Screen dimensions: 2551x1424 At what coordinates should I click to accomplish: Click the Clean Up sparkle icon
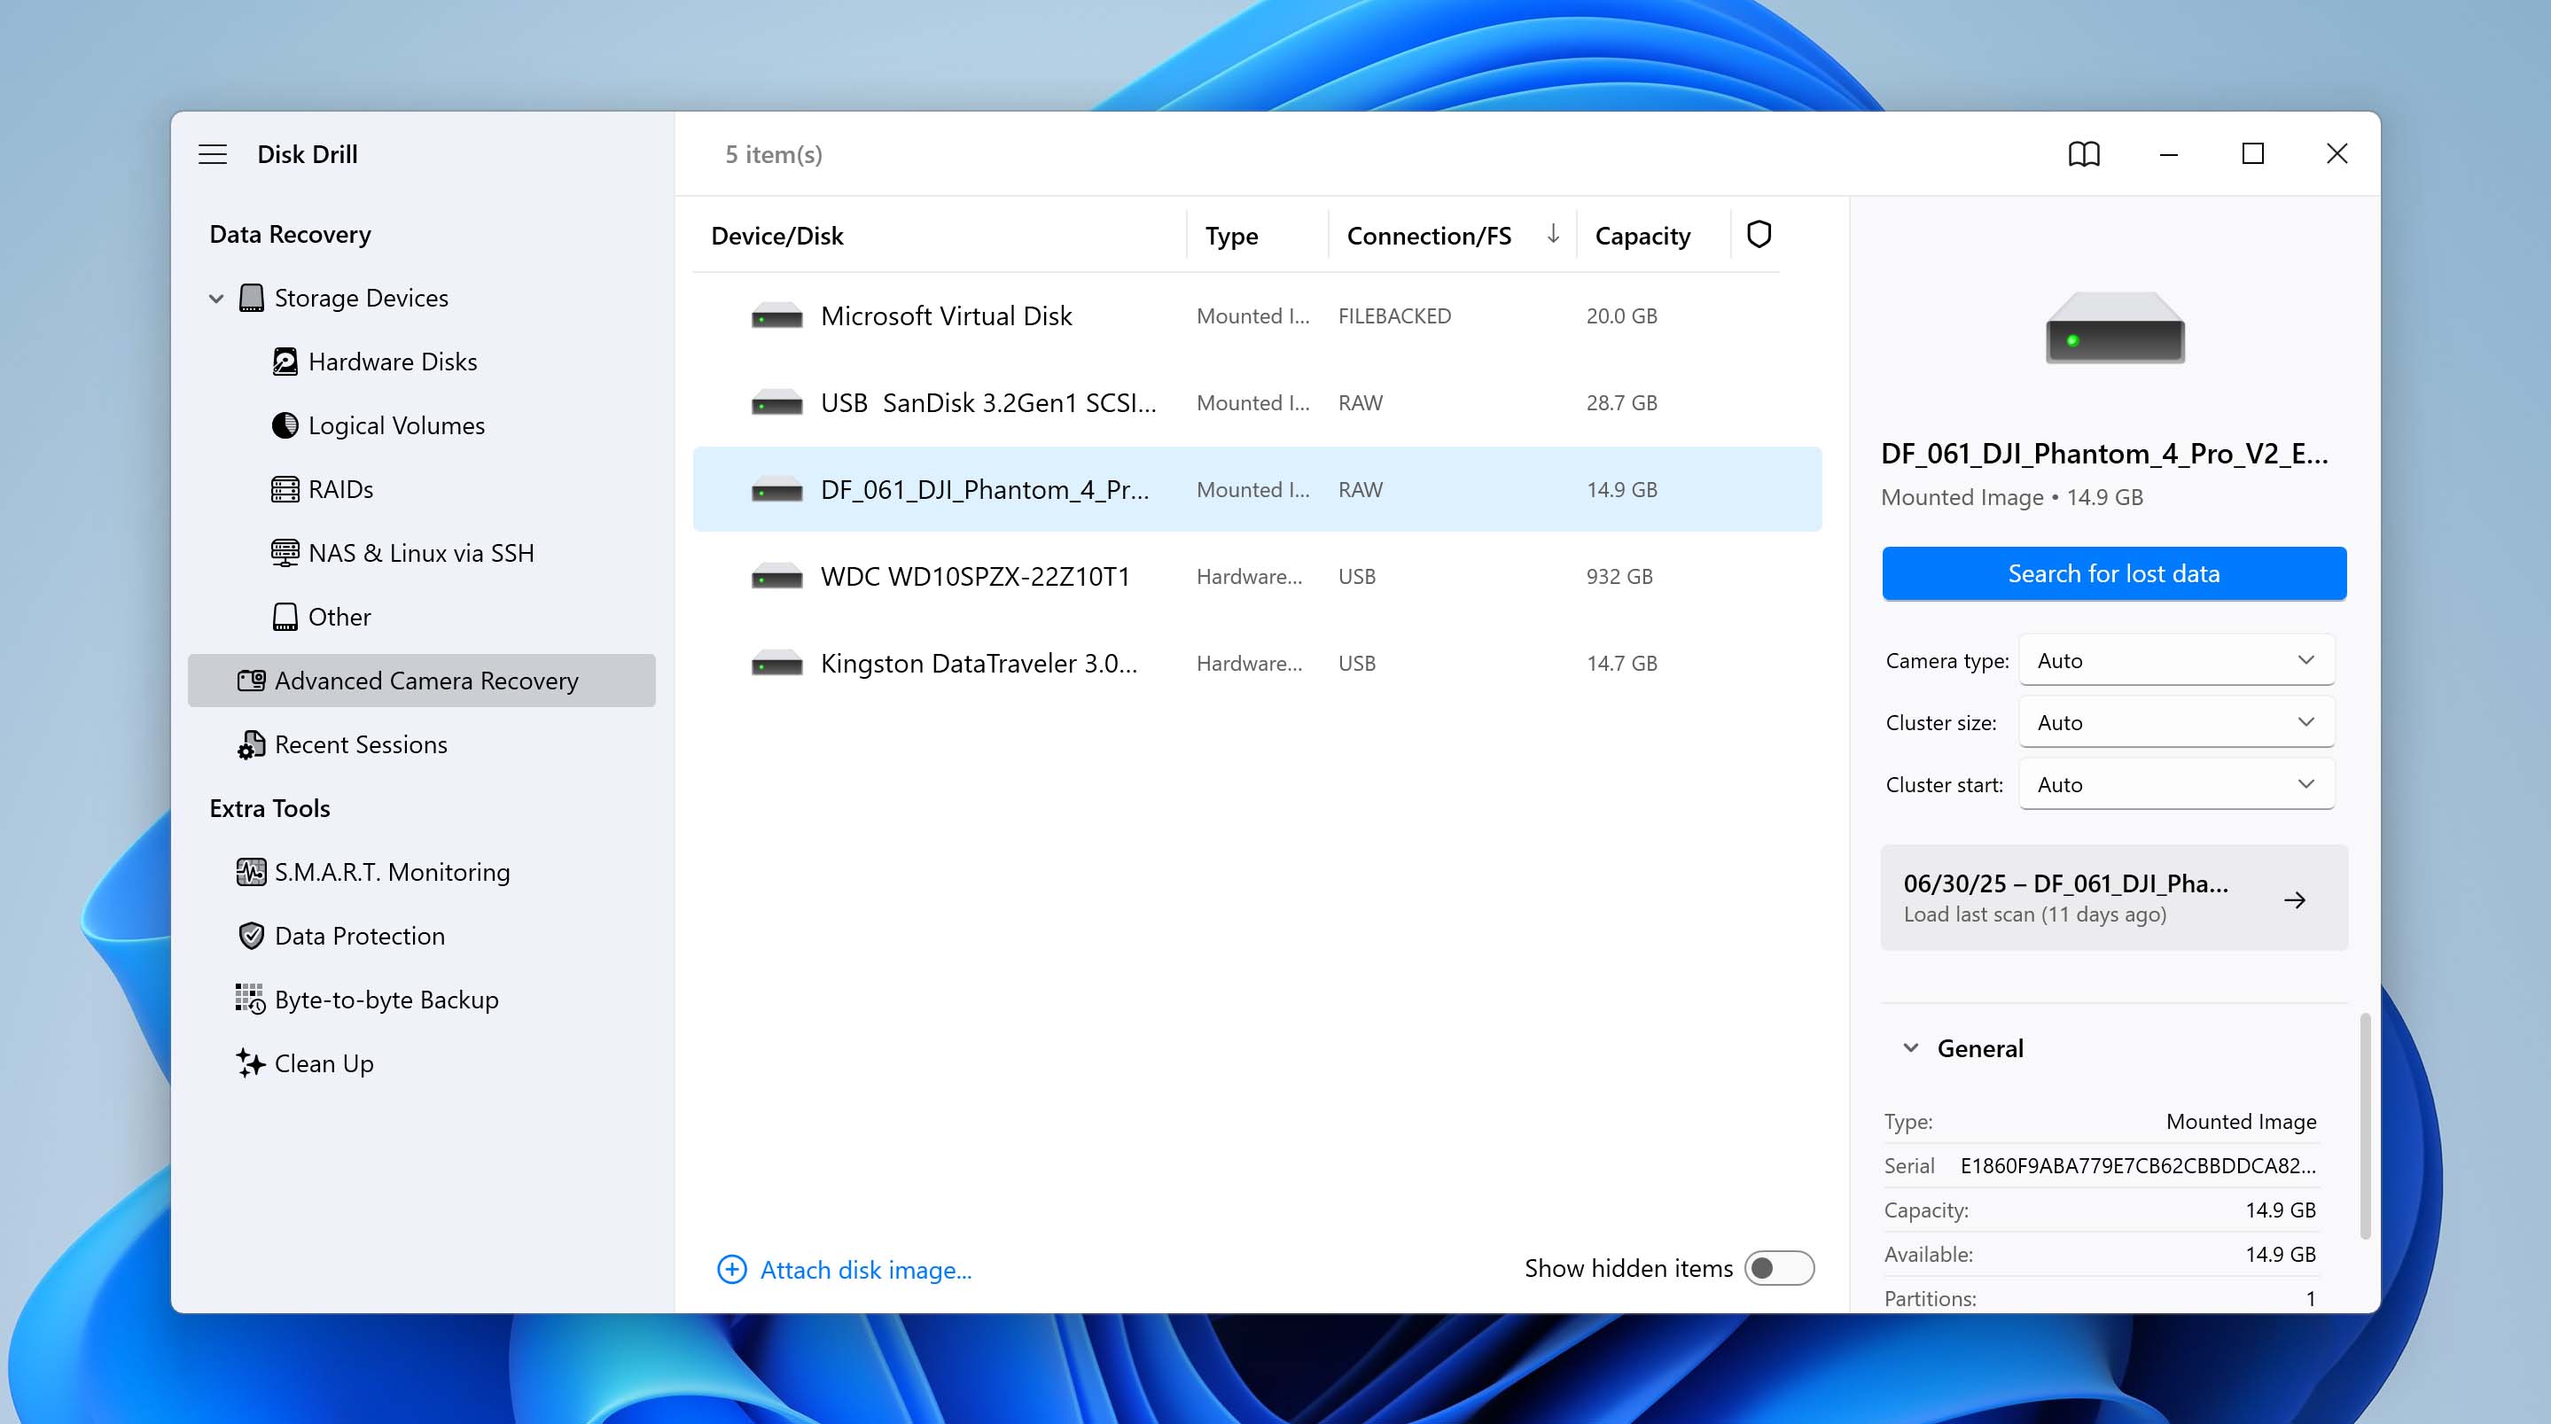(x=251, y=1062)
